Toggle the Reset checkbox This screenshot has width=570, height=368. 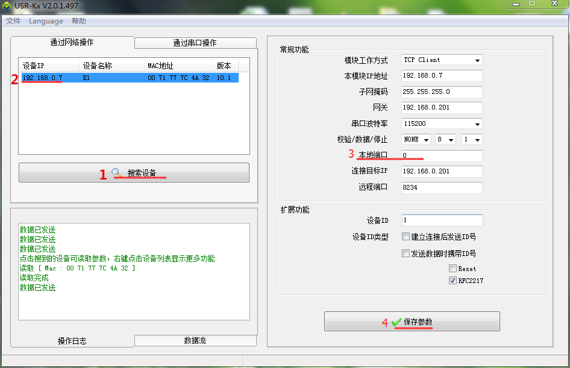[453, 269]
